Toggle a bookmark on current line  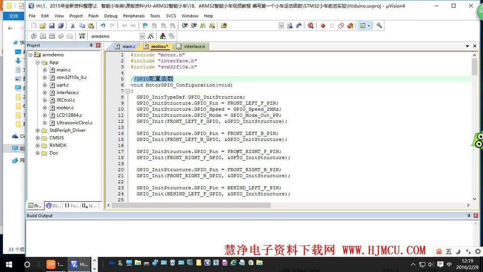(145, 25)
